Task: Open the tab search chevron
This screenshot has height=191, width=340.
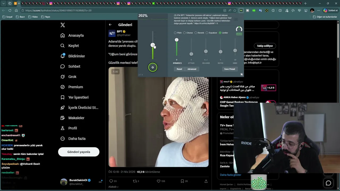Action: pyautogui.click(x=3, y=3)
